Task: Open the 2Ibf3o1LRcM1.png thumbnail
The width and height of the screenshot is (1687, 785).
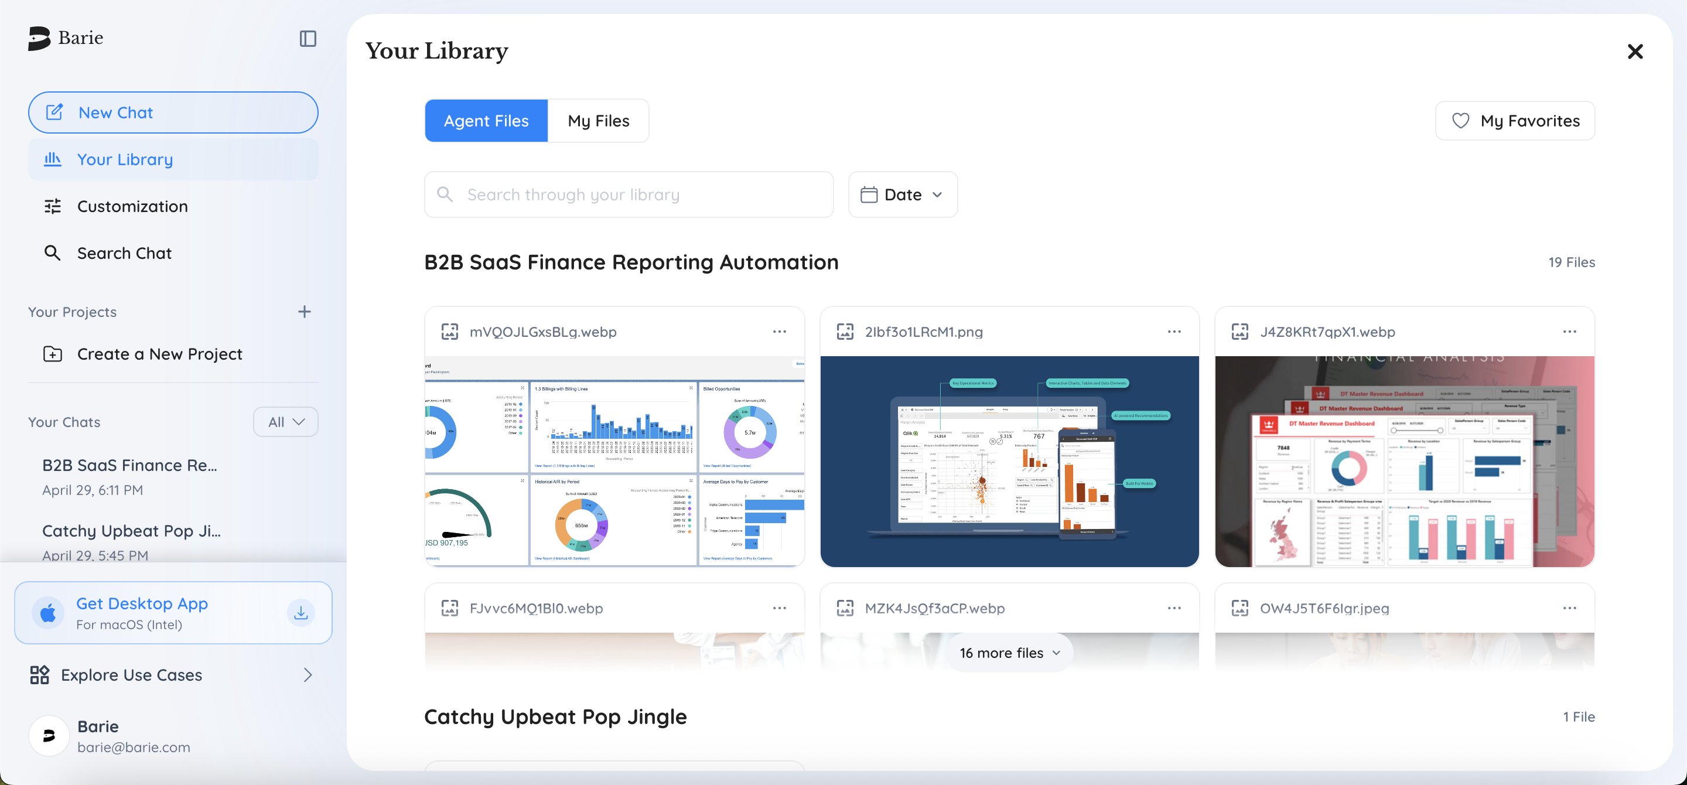Action: [x=1009, y=461]
